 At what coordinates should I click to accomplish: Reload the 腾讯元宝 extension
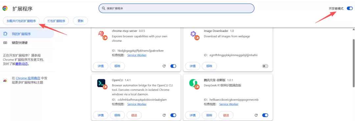(256, 115)
